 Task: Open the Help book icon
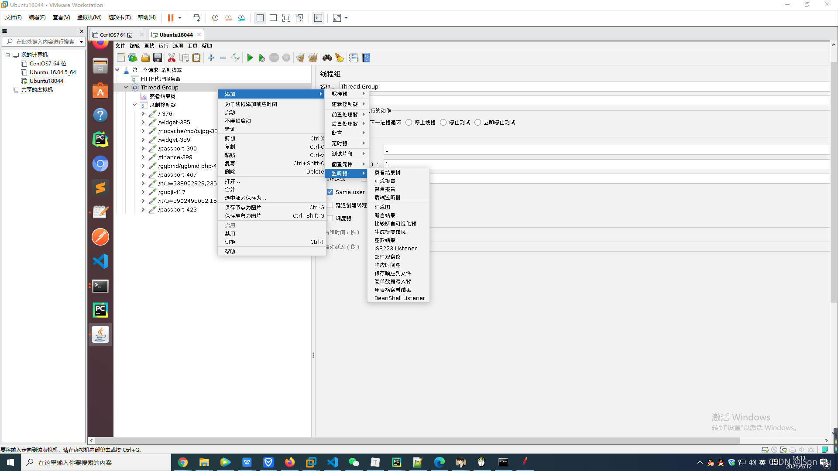pyautogui.click(x=366, y=58)
